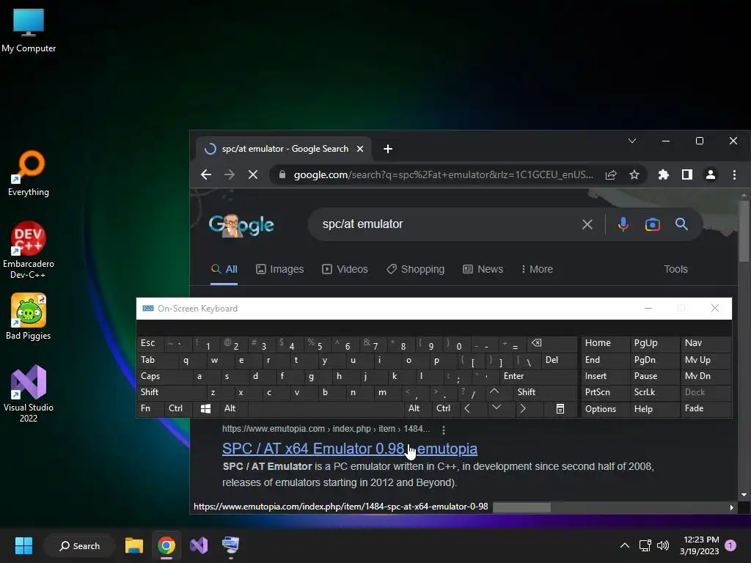This screenshot has height=563, width=751.
Task: Tap the space bar on On-Screen Keyboard
Action: pos(326,408)
